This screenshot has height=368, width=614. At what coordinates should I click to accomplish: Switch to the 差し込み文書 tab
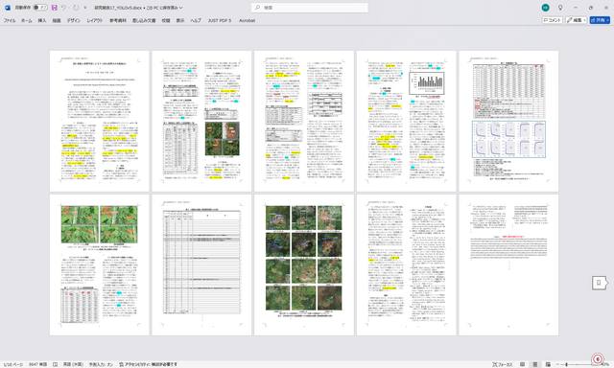(144, 20)
